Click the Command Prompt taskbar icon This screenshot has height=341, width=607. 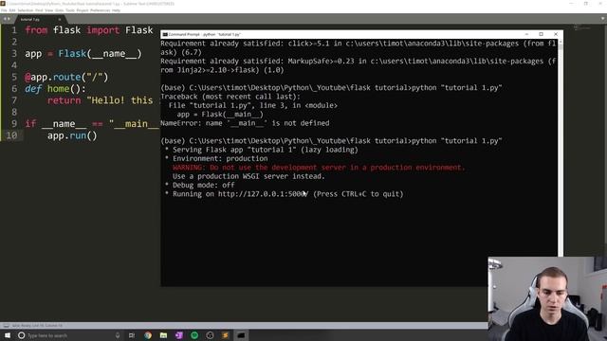tap(241, 335)
